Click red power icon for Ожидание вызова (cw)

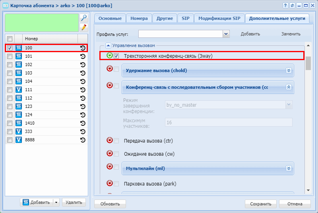point(110,153)
